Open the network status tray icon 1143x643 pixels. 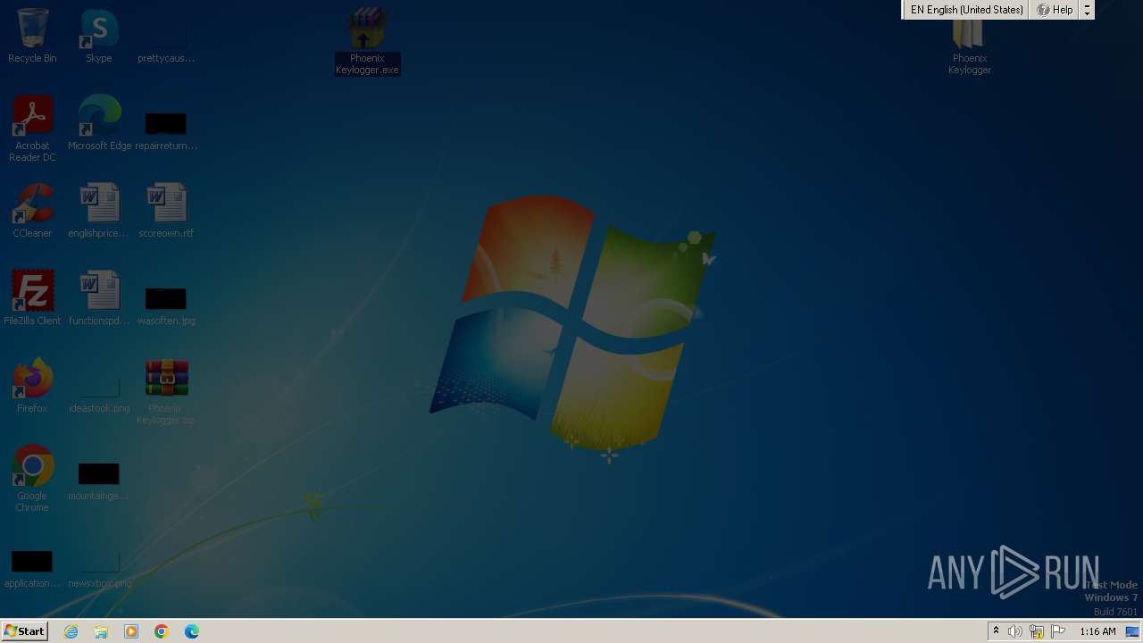[1037, 631]
